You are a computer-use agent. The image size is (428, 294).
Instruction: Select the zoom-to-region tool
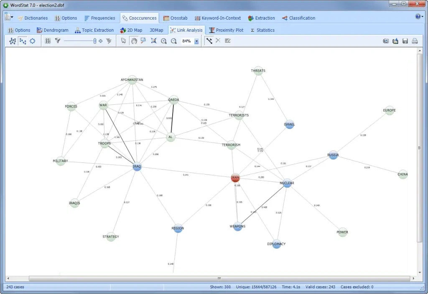coord(143,41)
